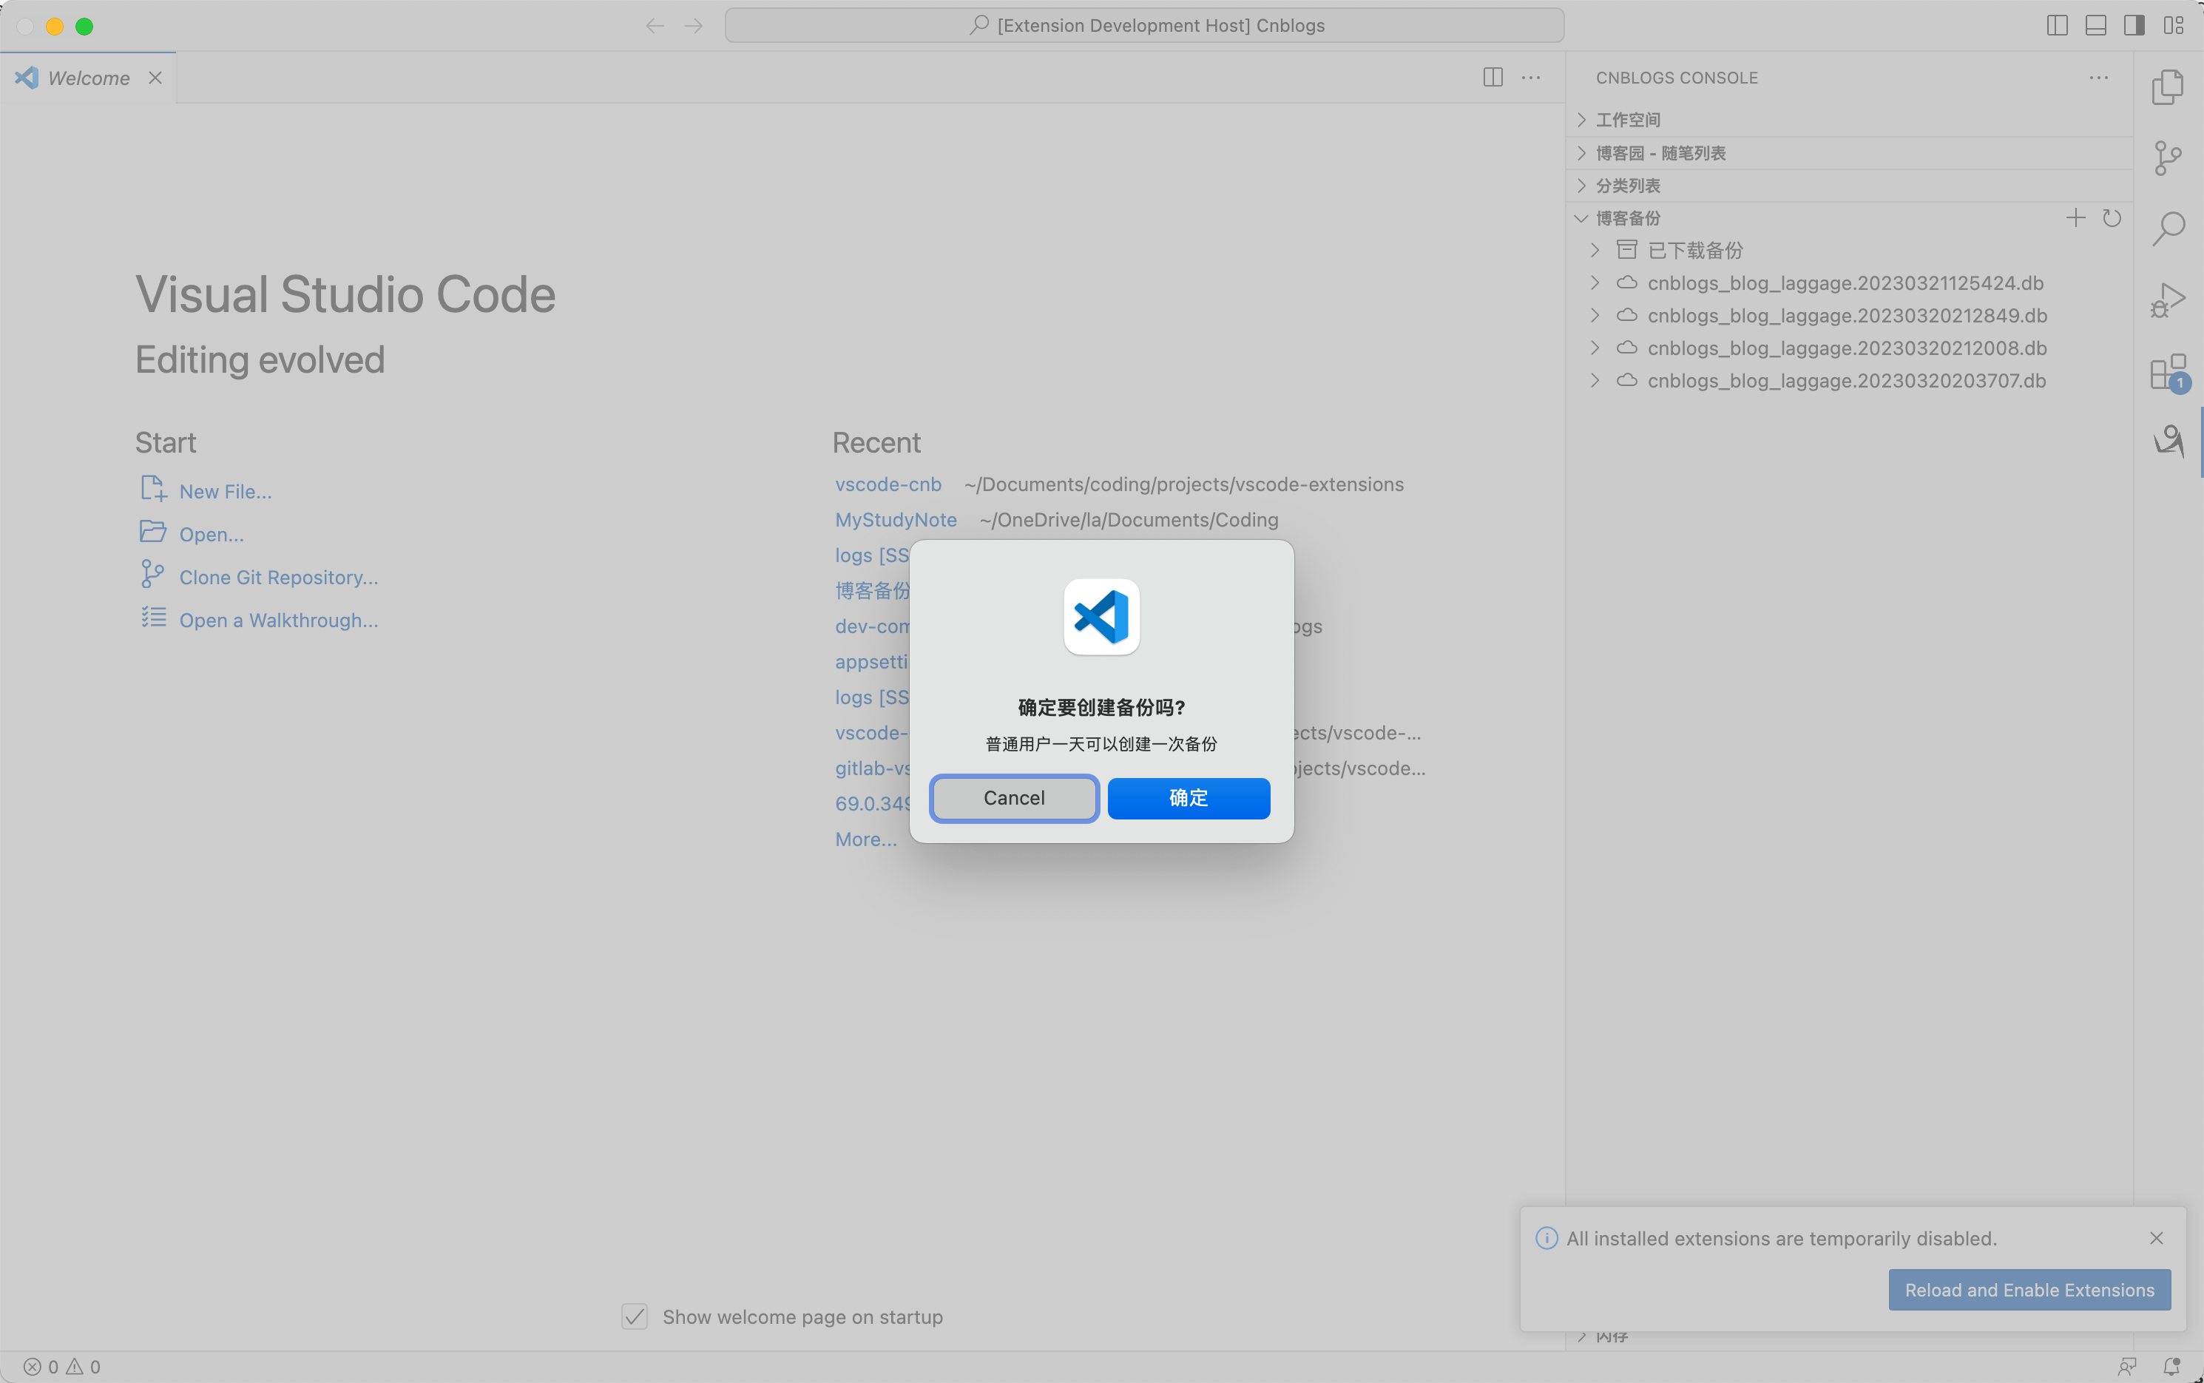Screen dimensions: 2204x1383
Task: Toggle the bottom panel layout button
Action: tap(2095, 26)
